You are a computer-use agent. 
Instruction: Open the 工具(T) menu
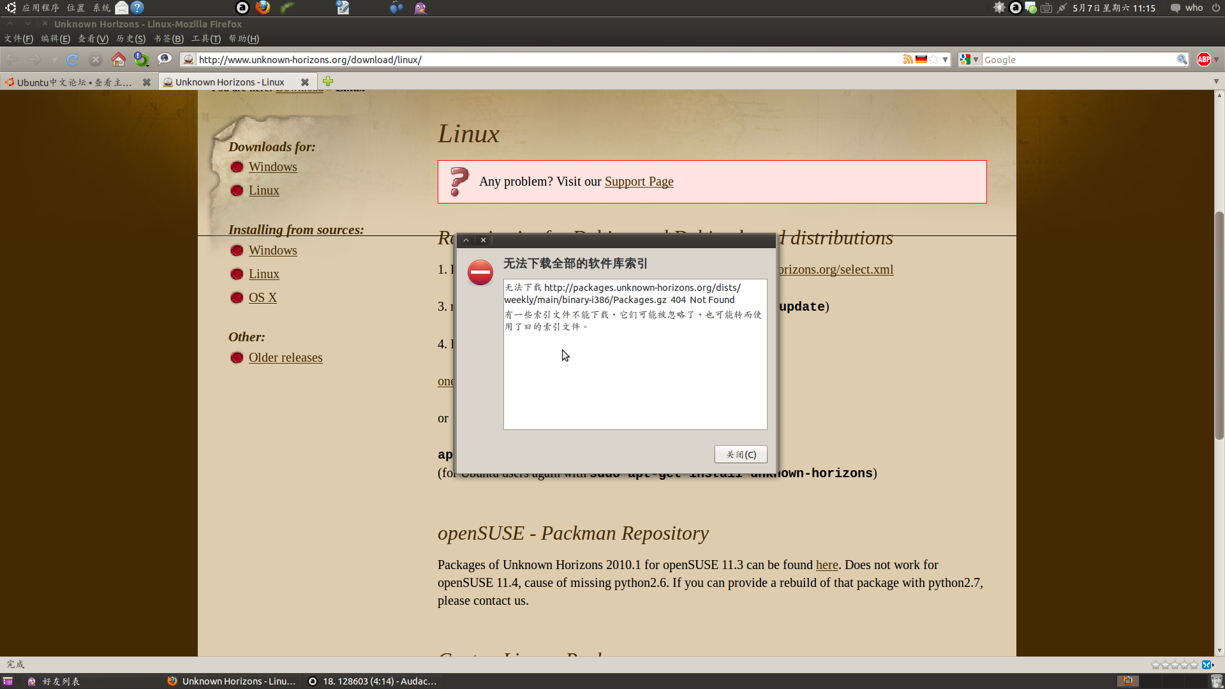pos(206,39)
